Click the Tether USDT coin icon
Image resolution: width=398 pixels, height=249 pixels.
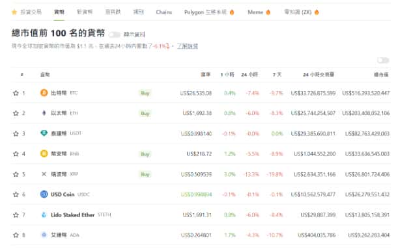[44, 133]
